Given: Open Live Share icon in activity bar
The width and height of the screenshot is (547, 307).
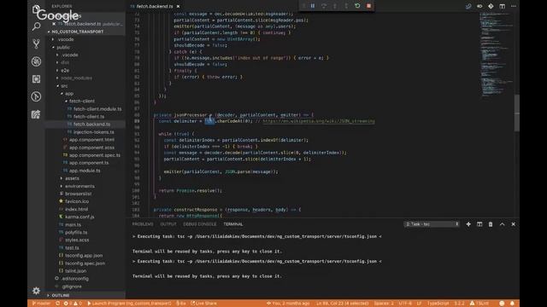Looking at the screenshot, I should (x=36, y=114).
